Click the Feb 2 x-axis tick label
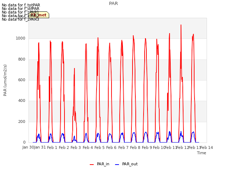 pos(64,147)
